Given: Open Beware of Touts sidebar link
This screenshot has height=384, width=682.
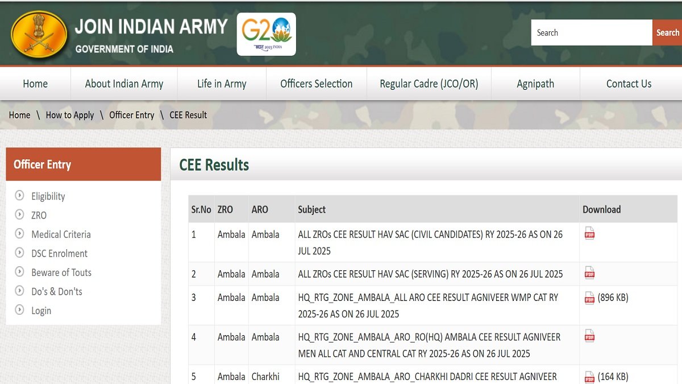Looking at the screenshot, I should (61, 272).
